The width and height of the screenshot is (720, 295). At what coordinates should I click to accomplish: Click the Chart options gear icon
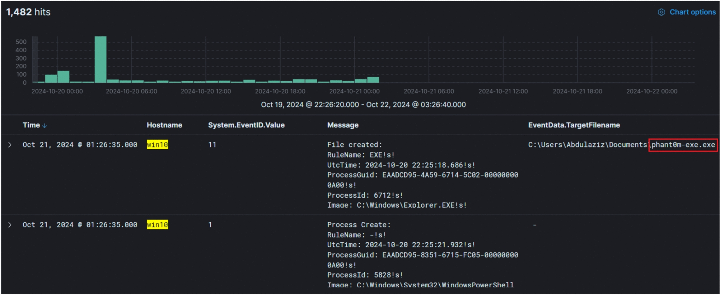661,12
